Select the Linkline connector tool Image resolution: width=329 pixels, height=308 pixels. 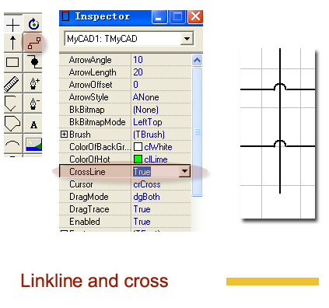pos(33,43)
